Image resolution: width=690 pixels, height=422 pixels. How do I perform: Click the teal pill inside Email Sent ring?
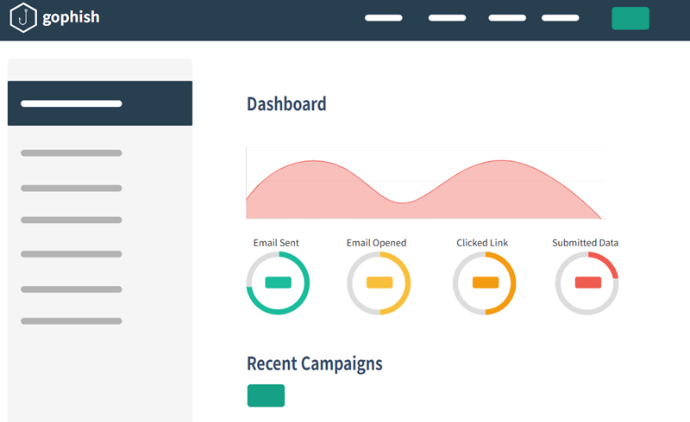tap(278, 282)
